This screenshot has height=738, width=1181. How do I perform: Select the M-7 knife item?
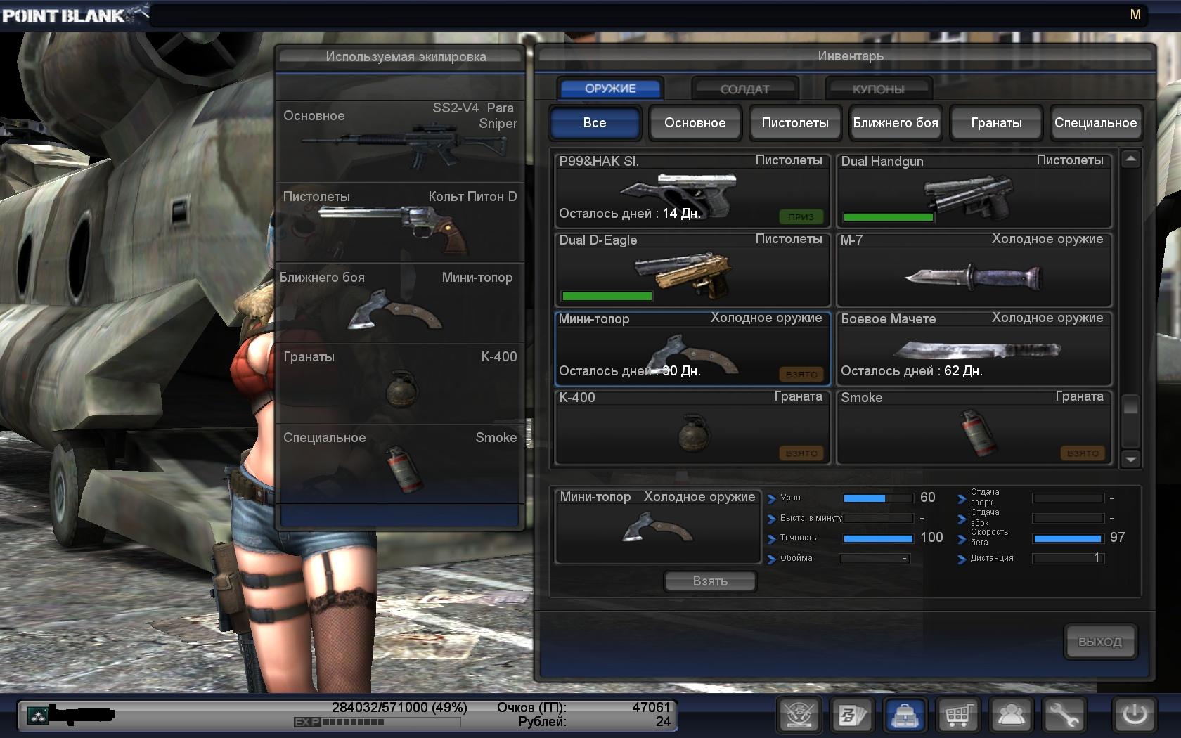(x=974, y=271)
